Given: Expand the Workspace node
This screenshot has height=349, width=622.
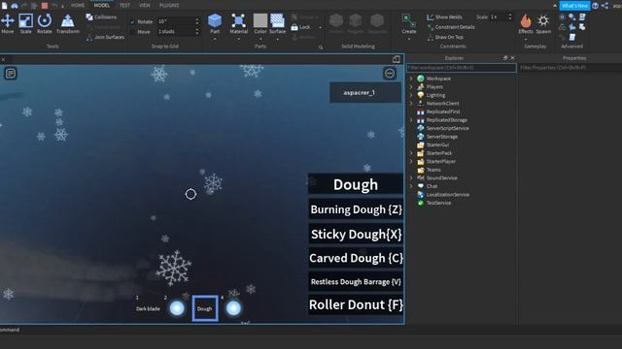Looking at the screenshot, I should (x=411, y=79).
